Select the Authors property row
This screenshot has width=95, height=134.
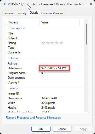pyautogui.click(x=44, y=63)
